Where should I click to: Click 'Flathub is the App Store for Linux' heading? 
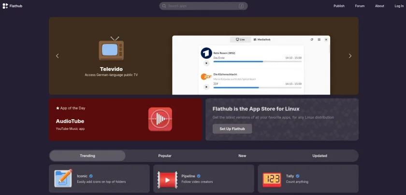point(256,109)
